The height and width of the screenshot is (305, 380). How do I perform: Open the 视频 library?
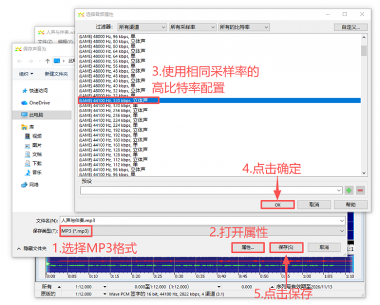click(x=34, y=136)
